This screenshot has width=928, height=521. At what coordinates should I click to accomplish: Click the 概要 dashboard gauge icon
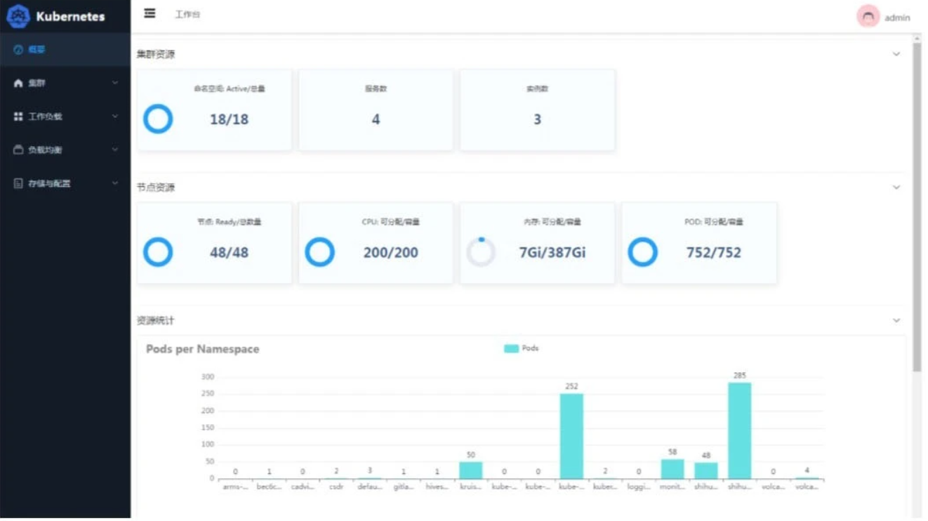18,50
